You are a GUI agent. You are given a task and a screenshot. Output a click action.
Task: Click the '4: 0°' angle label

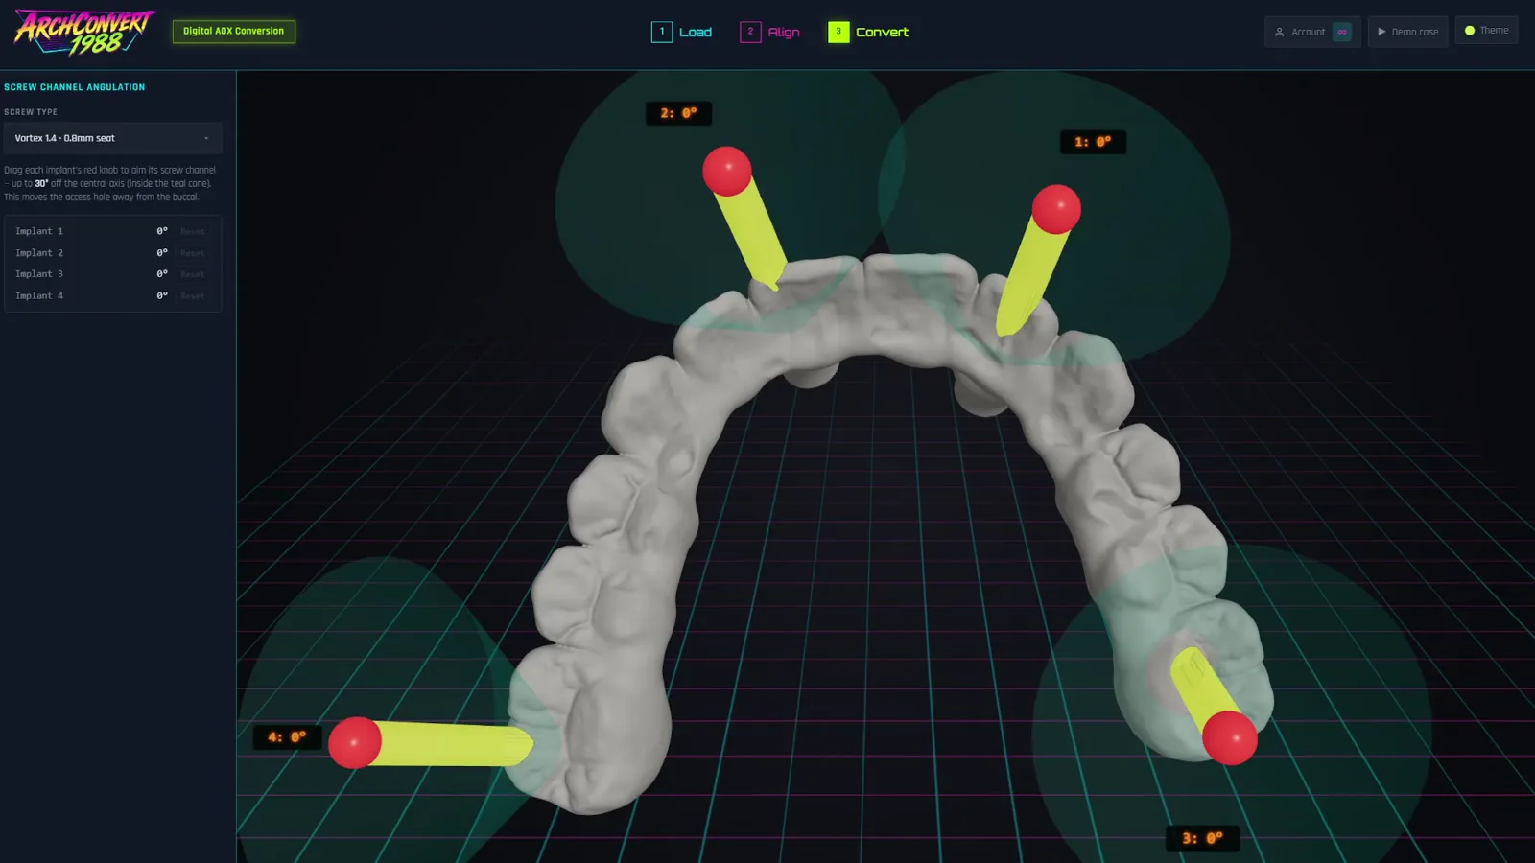(x=287, y=737)
